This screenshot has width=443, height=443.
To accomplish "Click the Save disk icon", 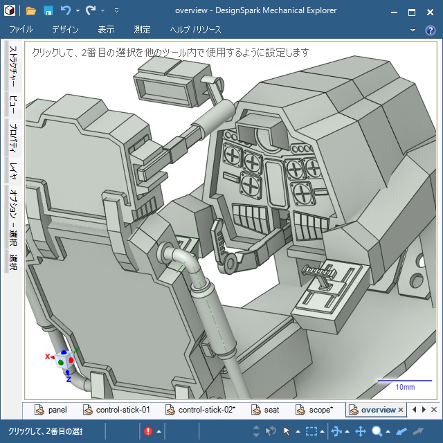I will pos(48,11).
